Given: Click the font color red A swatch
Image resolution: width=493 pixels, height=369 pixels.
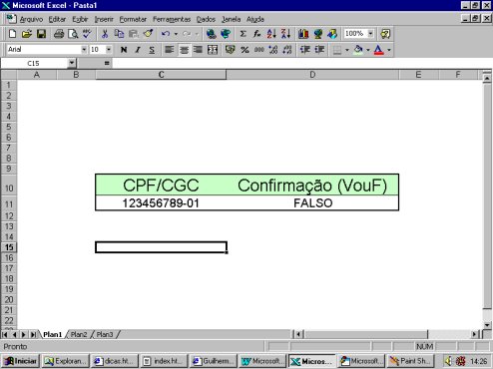Looking at the screenshot, I should click(x=378, y=50).
